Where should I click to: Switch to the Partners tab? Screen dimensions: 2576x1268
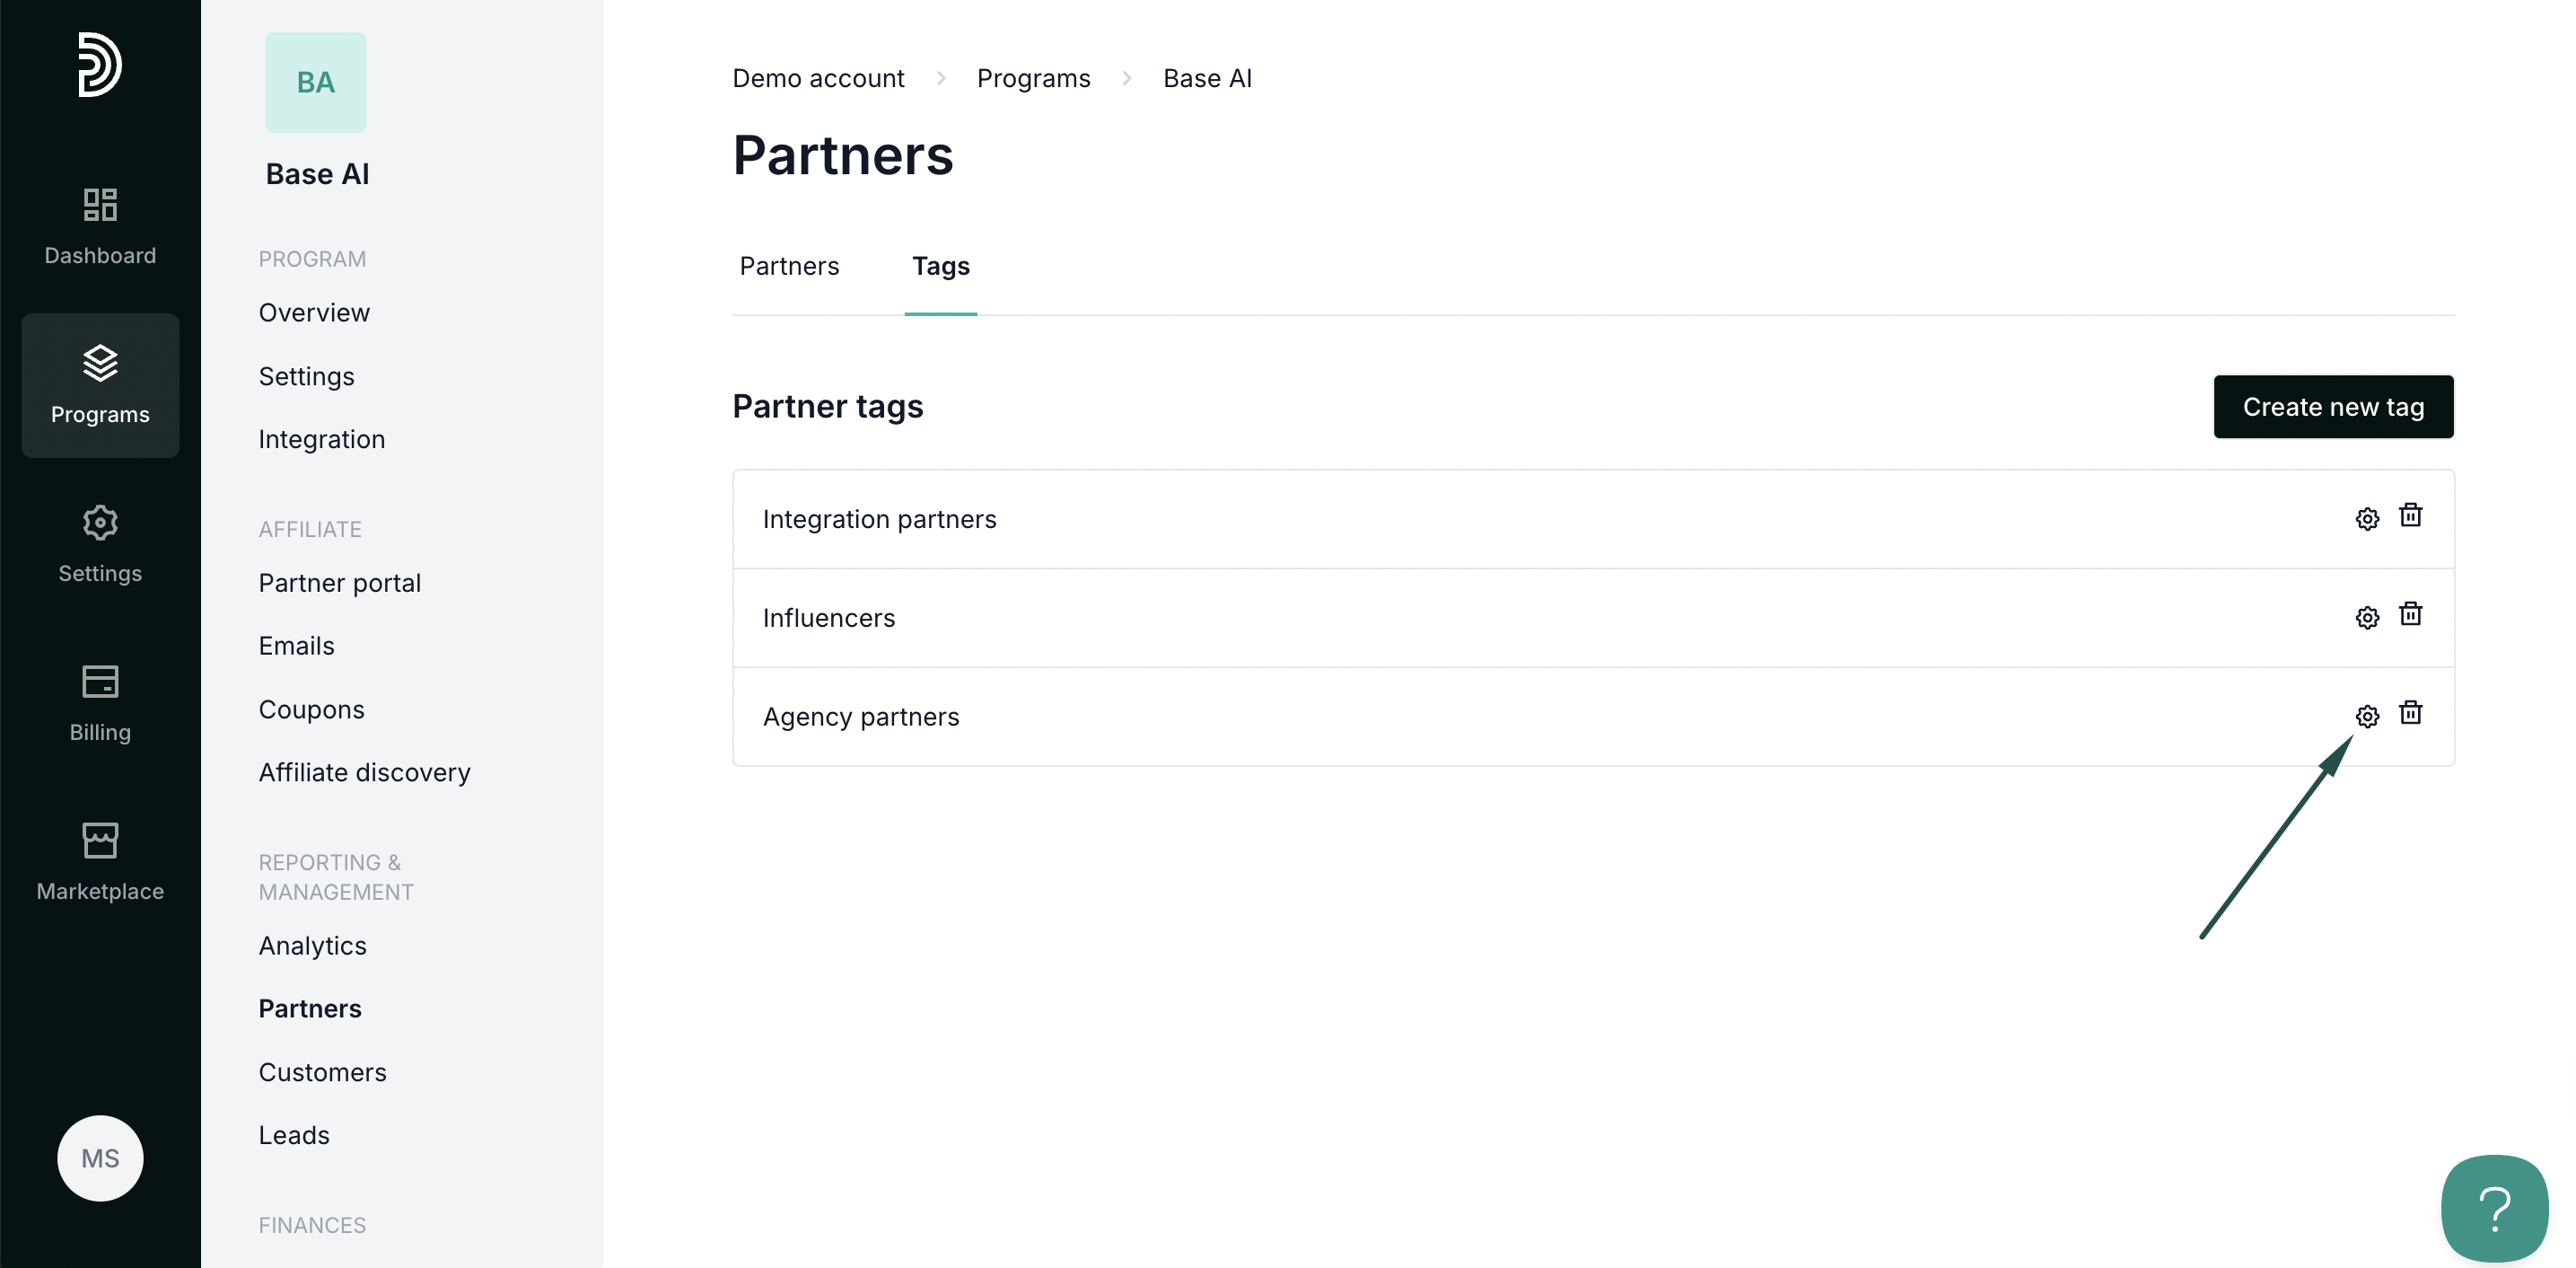click(x=789, y=266)
